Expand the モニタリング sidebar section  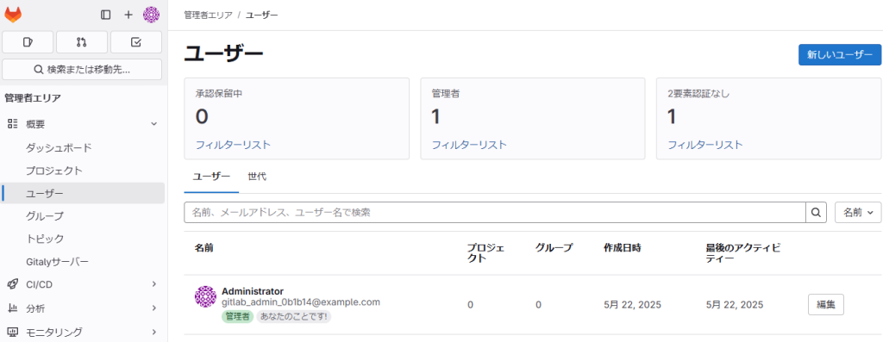[x=84, y=332]
